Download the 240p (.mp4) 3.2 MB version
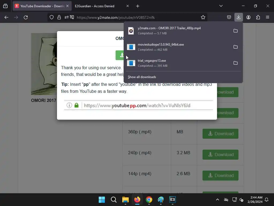Viewport: 274px width, 206px height. pos(220,155)
